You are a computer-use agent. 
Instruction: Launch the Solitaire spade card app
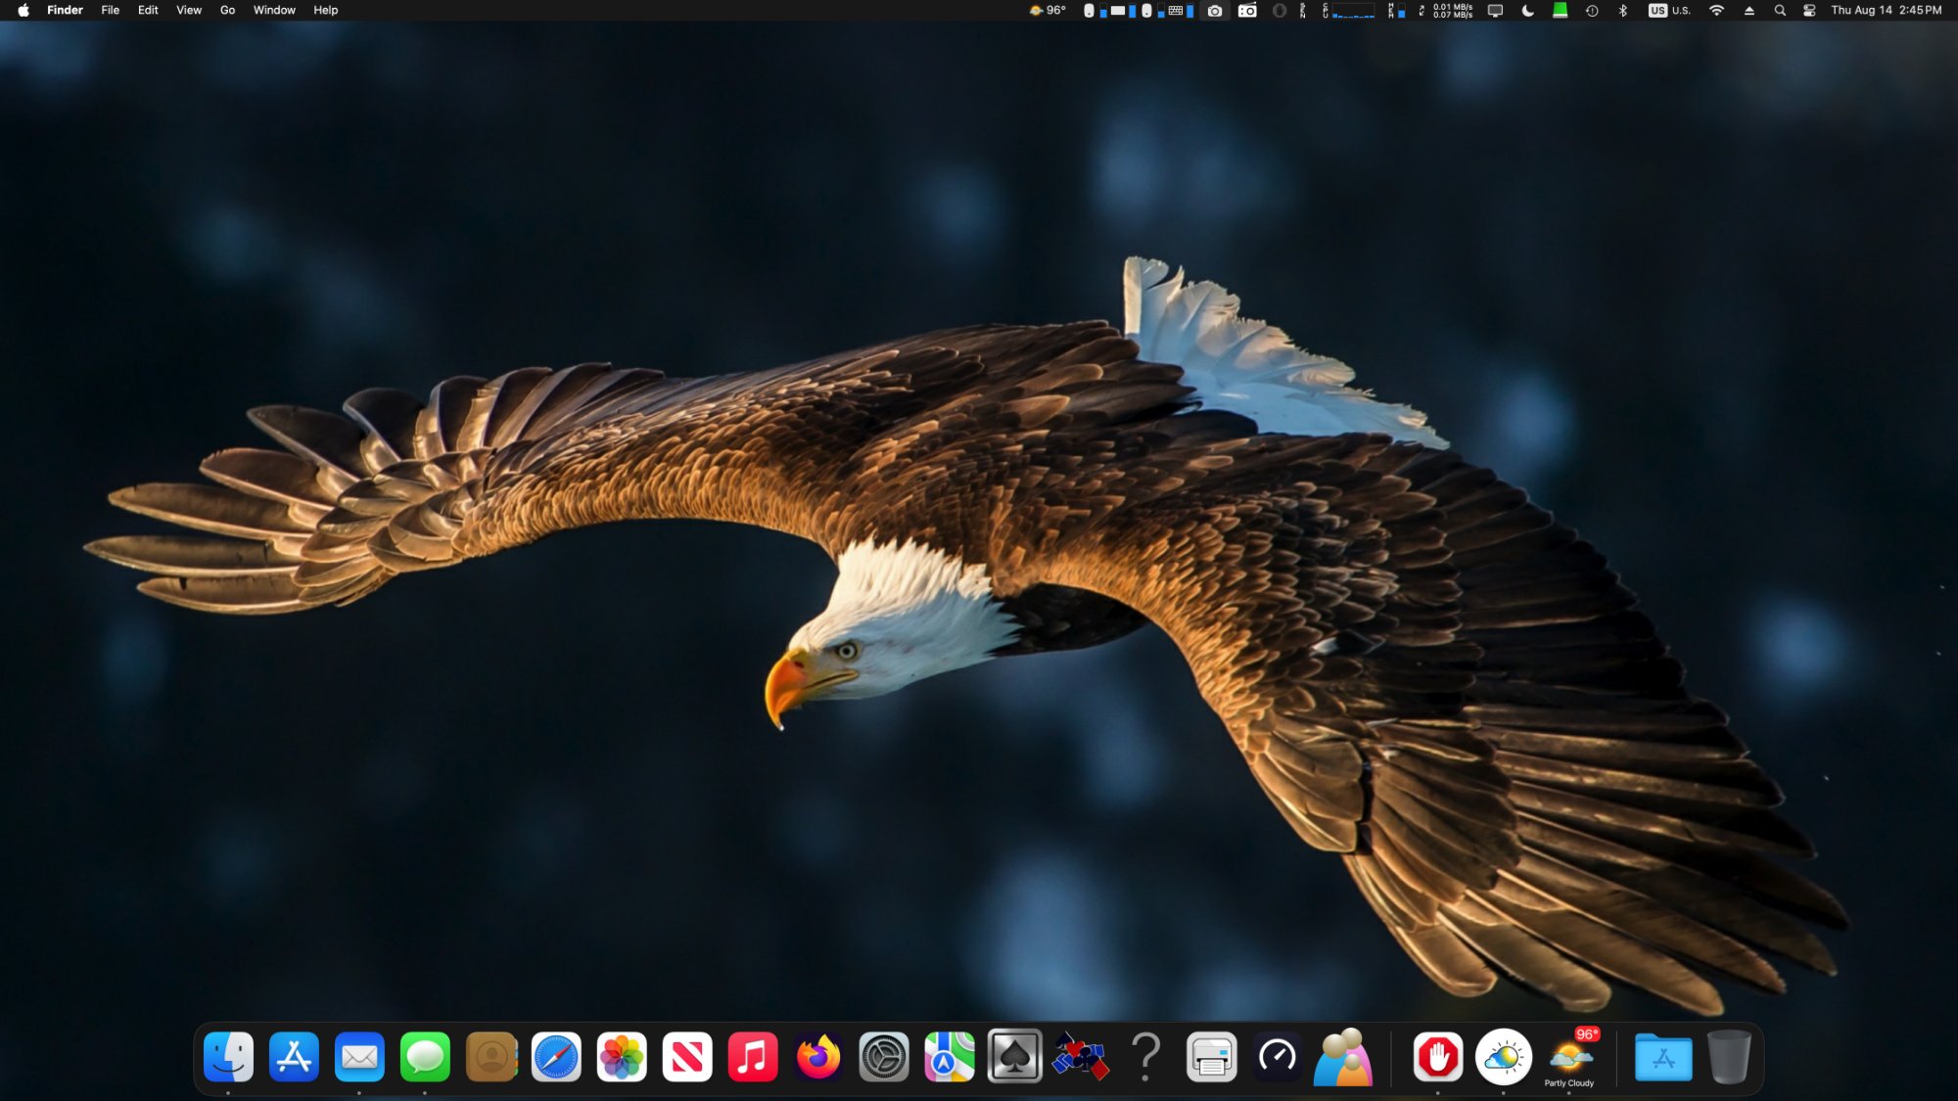pyautogui.click(x=1014, y=1057)
